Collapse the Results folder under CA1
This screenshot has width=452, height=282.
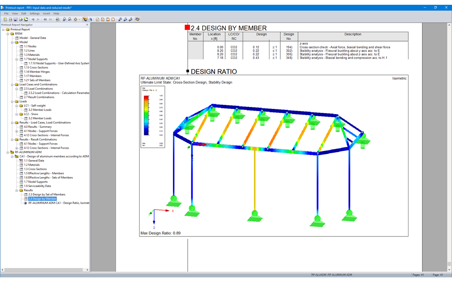(x=17, y=190)
